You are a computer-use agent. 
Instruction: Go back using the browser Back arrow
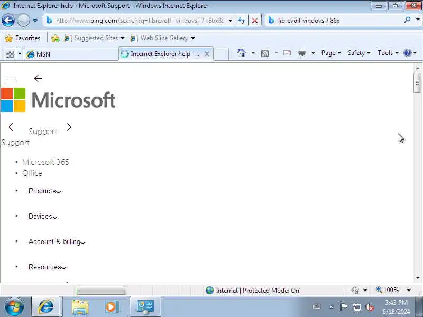pyautogui.click(x=8, y=20)
